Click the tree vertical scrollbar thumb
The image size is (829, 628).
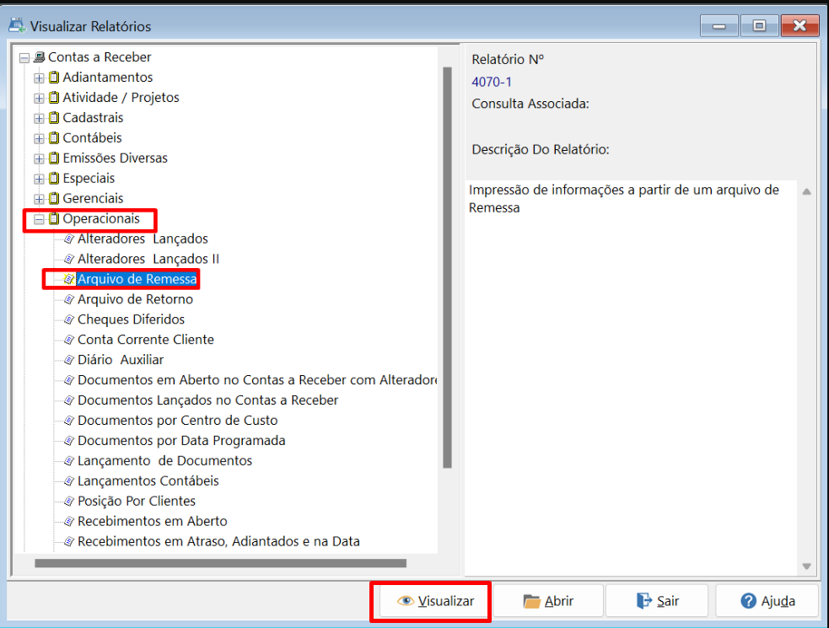tap(447, 267)
